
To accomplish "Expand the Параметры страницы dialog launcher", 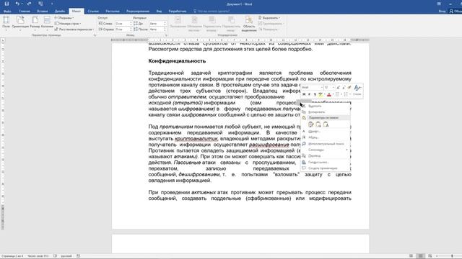I will coord(95,35).
